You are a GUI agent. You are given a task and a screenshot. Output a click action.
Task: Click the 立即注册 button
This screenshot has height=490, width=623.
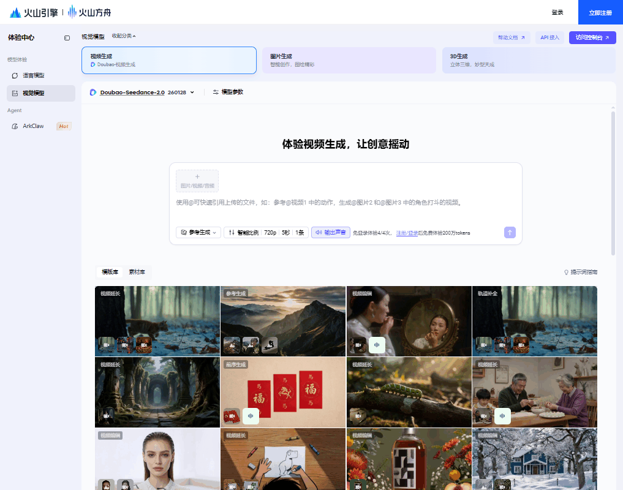[600, 12]
